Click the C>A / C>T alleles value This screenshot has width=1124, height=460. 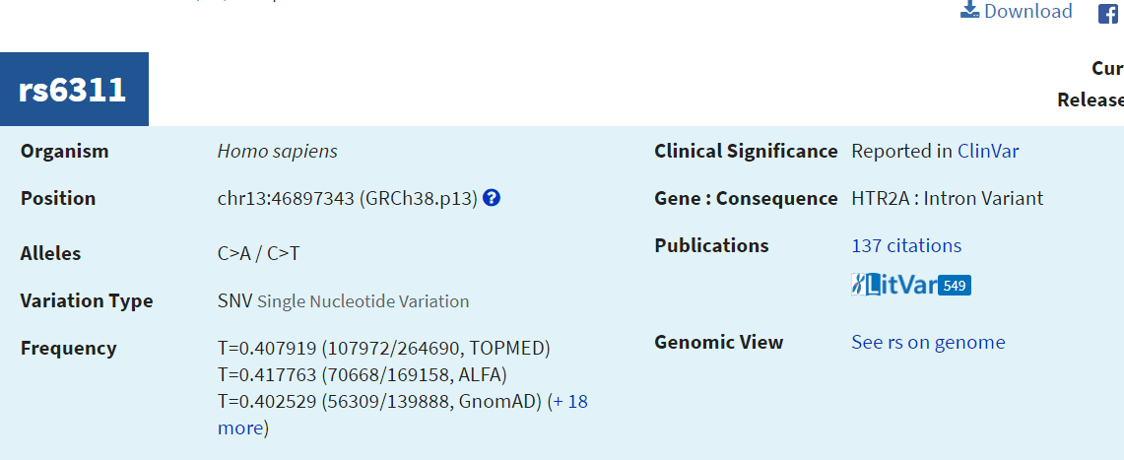click(258, 253)
